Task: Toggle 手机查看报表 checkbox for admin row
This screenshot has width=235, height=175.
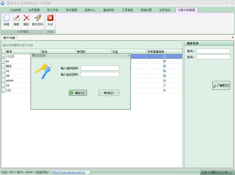Action: [164, 81]
